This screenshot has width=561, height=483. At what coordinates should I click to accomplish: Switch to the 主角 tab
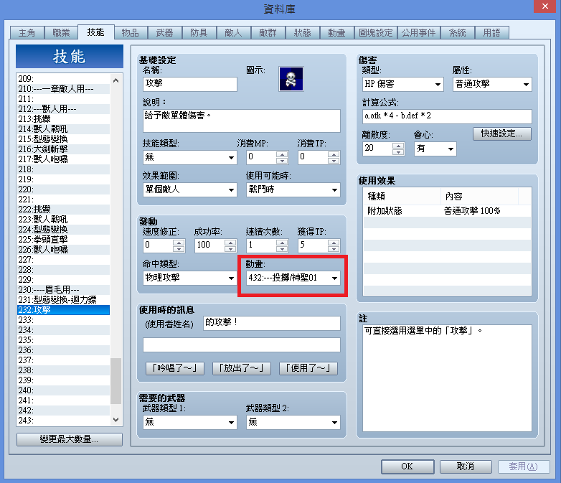27,33
